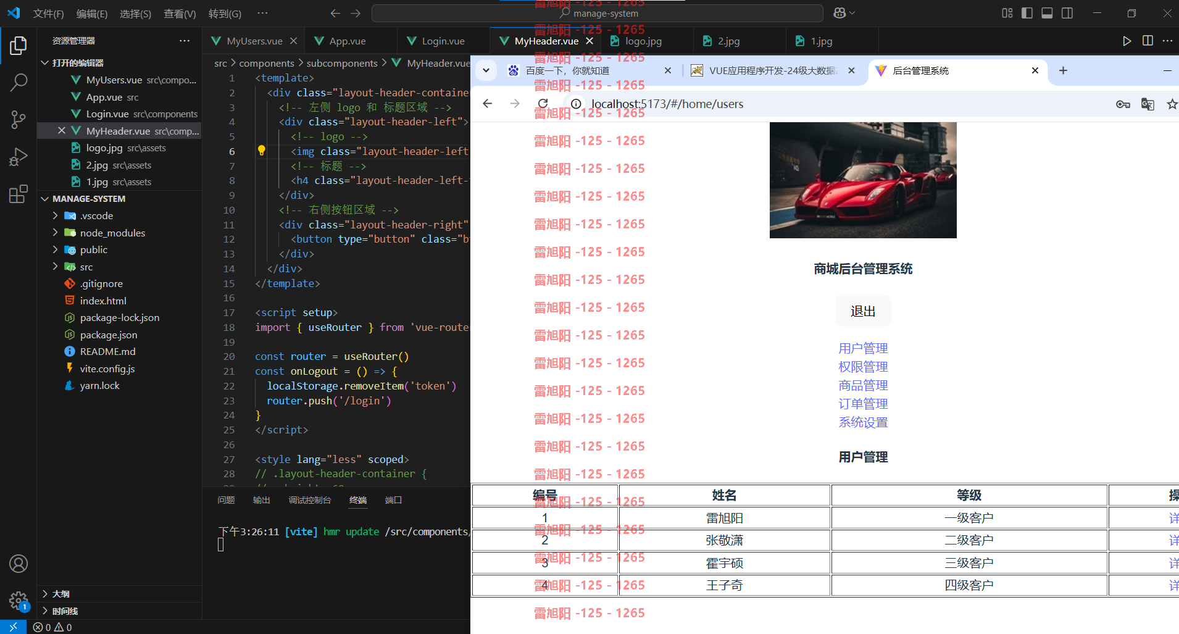This screenshot has width=1179, height=634.
Task: Go back using title bar arrow
Action: pyautogui.click(x=335, y=13)
